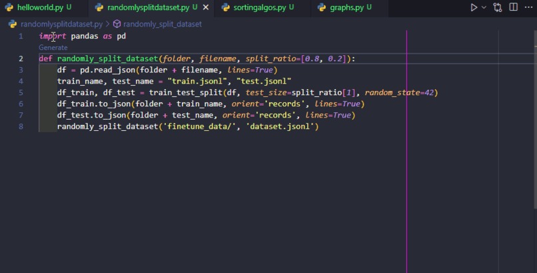Click on 'def' keyword on line 2

(x=45, y=58)
